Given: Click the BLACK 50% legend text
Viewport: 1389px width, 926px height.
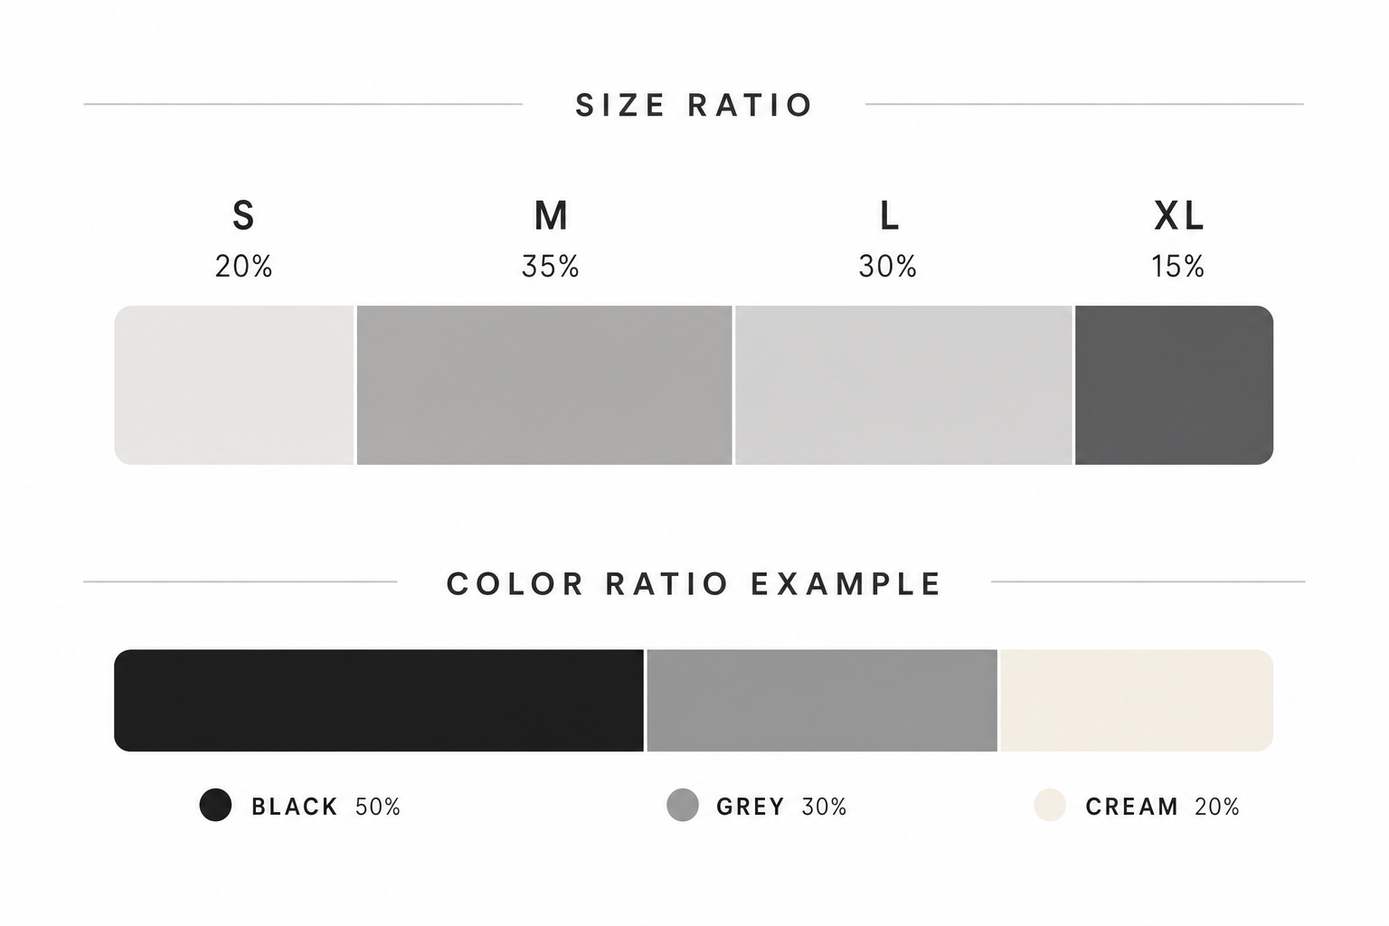Looking at the screenshot, I should coord(326,807).
